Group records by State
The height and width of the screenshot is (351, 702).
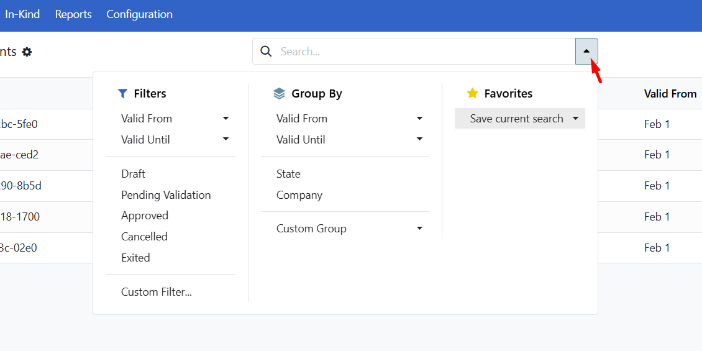click(288, 174)
